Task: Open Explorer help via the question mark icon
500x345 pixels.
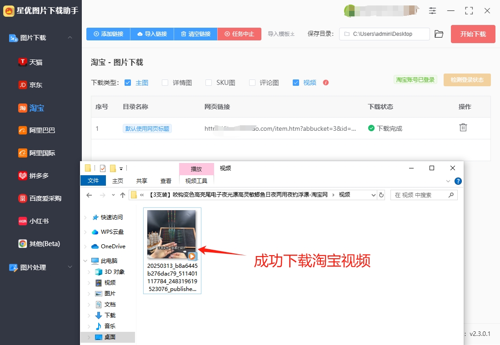Action: (x=458, y=181)
